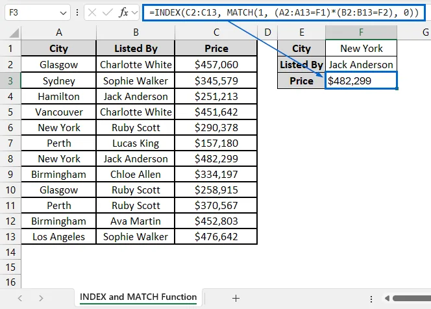This screenshot has height=309, width=431.
Task: Add a new sheet with plus icon
Action: coord(236,298)
